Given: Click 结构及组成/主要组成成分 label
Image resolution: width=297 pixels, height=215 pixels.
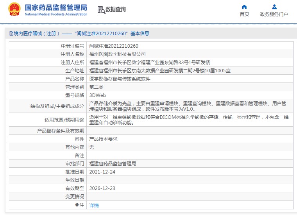Looking at the screenshot, I should [x=57, y=106].
